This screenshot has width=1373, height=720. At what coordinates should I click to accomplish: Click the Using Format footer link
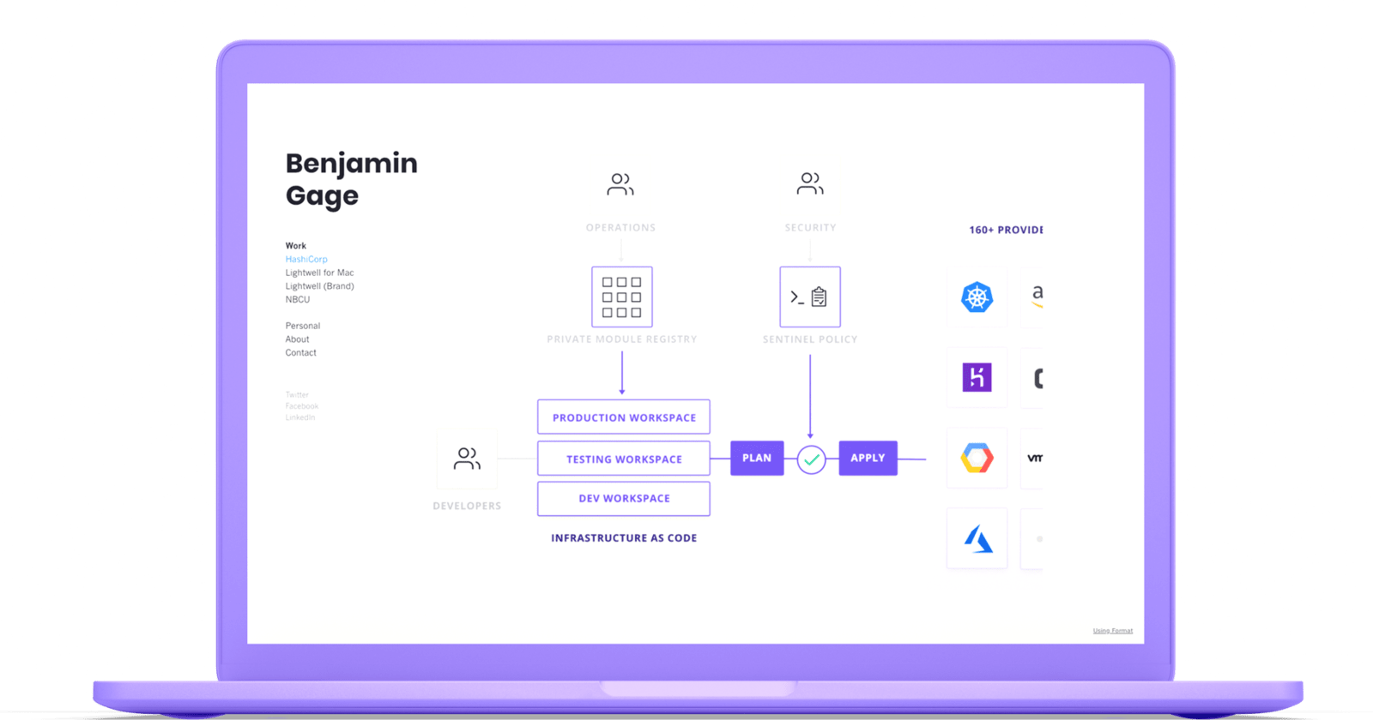(x=1112, y=631)
